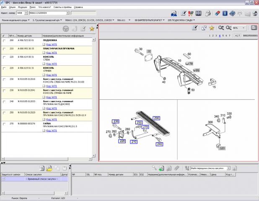Screen dimensions: 259x201
Task: Check the box for part N 910105 012033
Action: [4, 102]
